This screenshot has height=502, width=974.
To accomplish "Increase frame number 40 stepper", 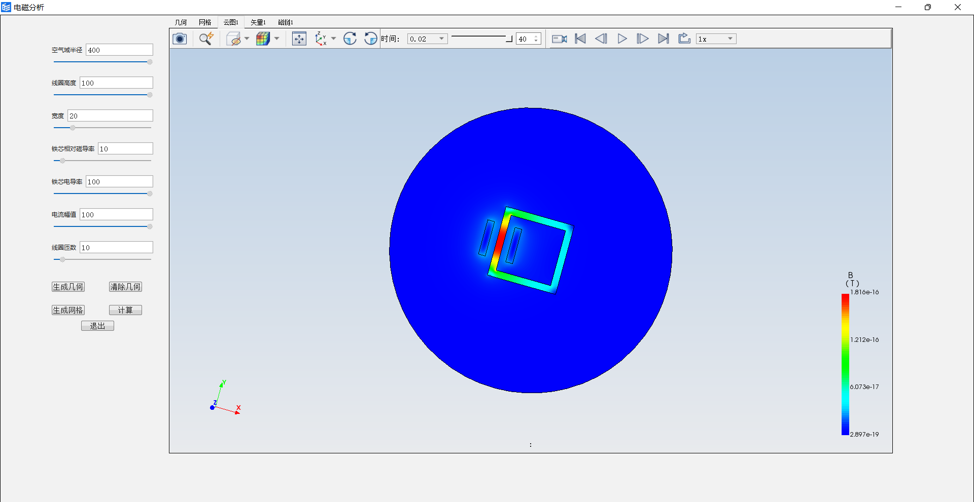I will 536,36.
